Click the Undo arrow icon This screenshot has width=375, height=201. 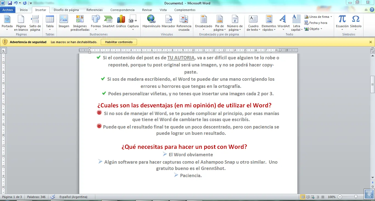click(16, 3)
